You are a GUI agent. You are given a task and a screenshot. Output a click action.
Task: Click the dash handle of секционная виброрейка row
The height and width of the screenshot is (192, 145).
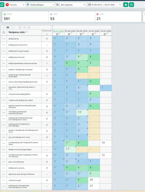point(4,94)
